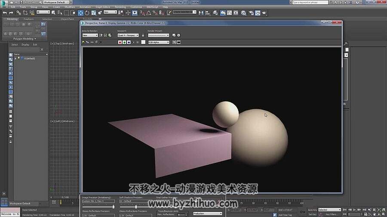Image resolution: width=387 pixels, height=217 pixels.
Task: Open the Tools menu
Action: [23, 7]
